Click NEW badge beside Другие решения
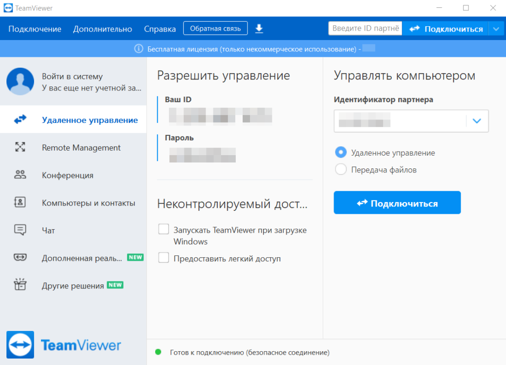 coord(115,285)
